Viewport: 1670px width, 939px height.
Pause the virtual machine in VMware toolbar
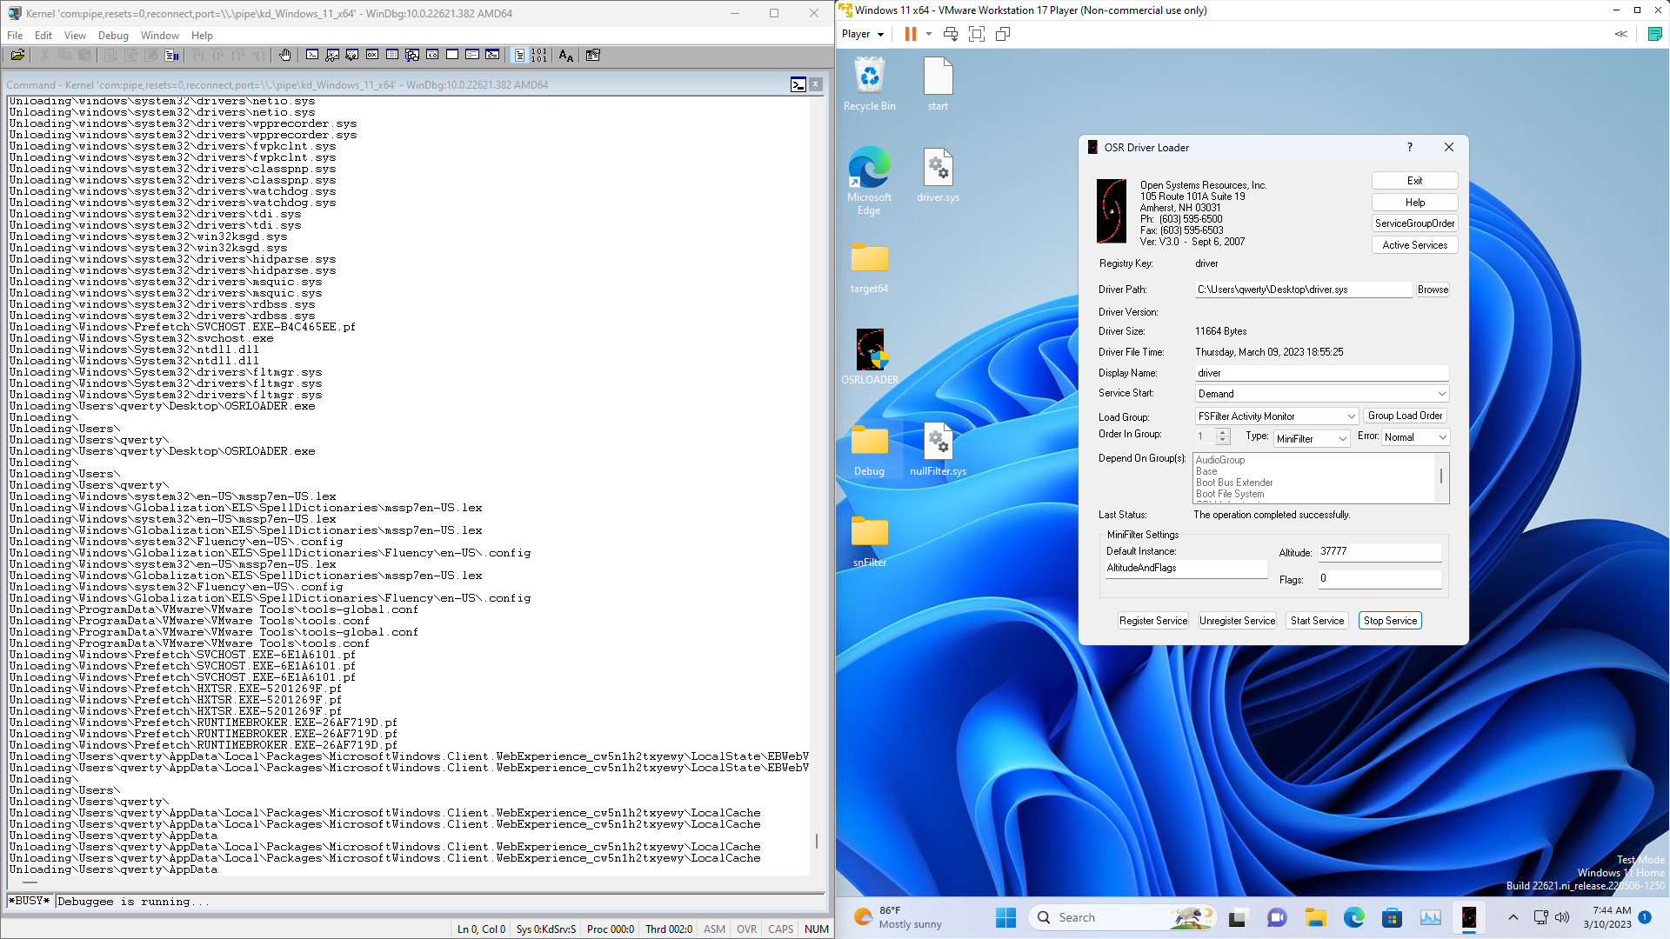[x=910, y=34]
